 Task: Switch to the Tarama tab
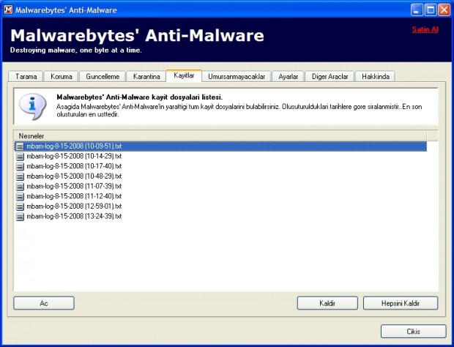tap(26, 76)
